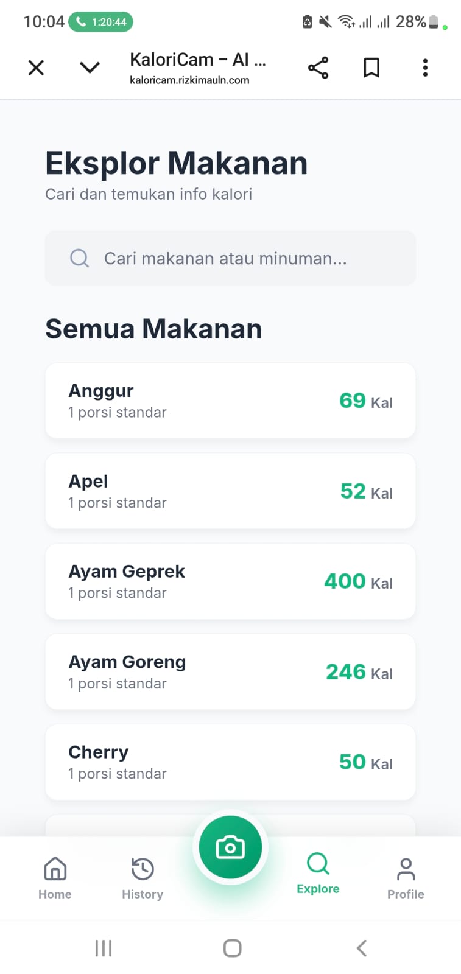Tap the ongoing call timer pill
Screen dimensions: 461x974
pos(100,22)
